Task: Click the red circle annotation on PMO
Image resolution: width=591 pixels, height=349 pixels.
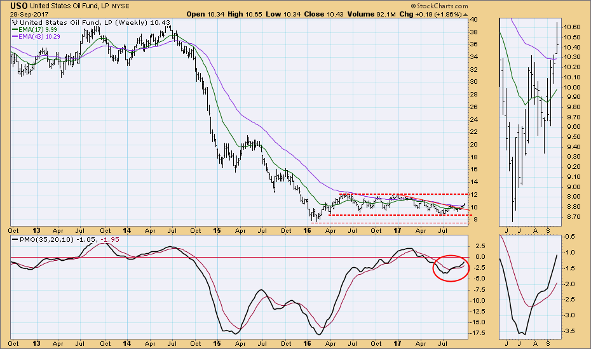Action: (450, 267)
